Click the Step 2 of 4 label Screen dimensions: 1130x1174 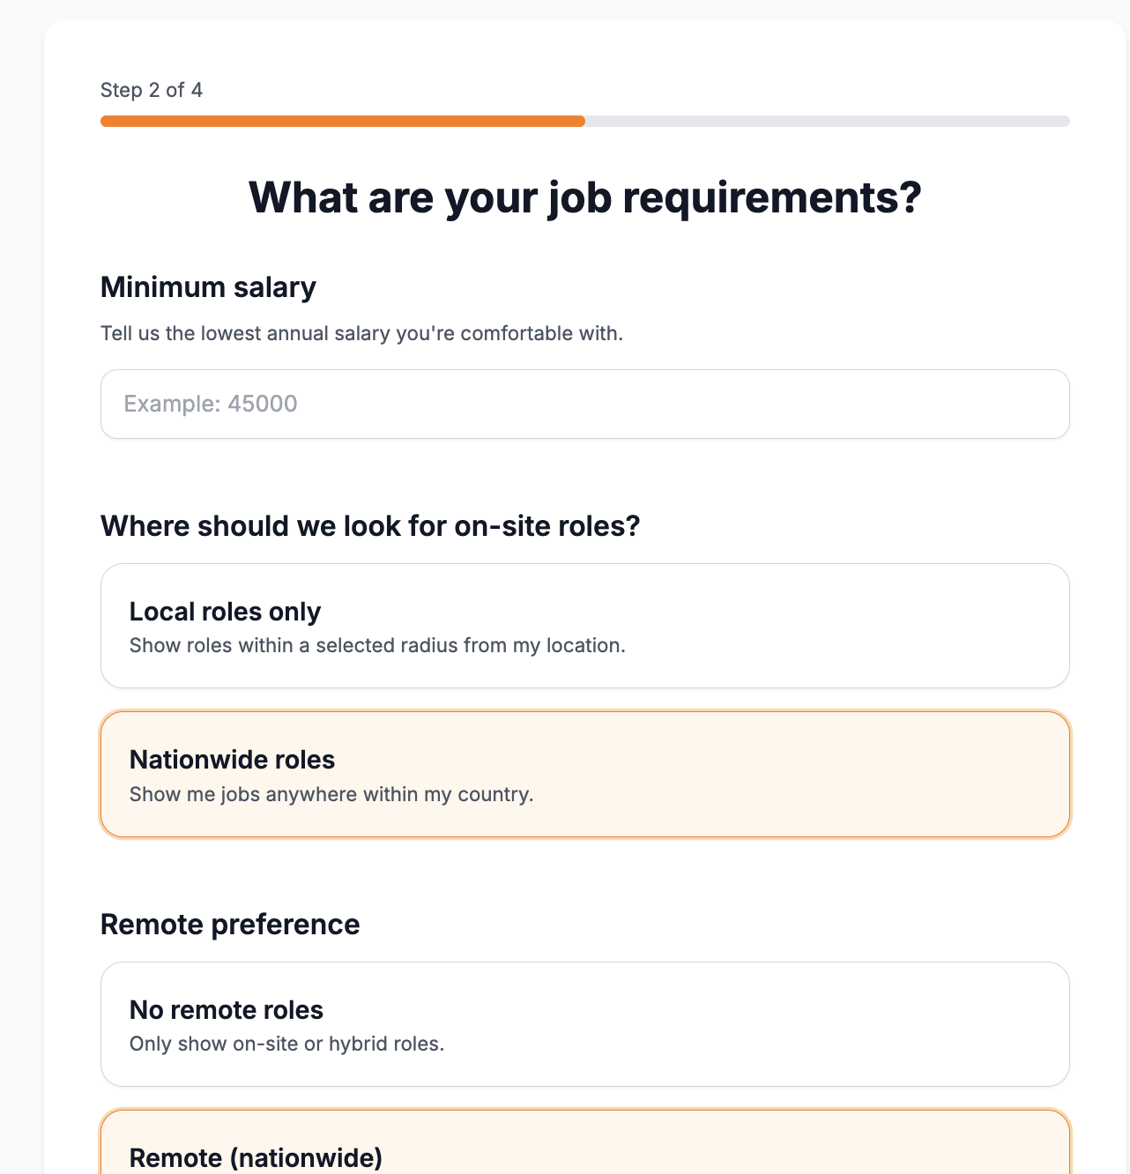[151, 90]
